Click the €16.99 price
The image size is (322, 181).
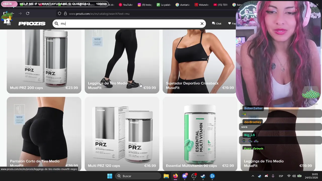point(150,166)
